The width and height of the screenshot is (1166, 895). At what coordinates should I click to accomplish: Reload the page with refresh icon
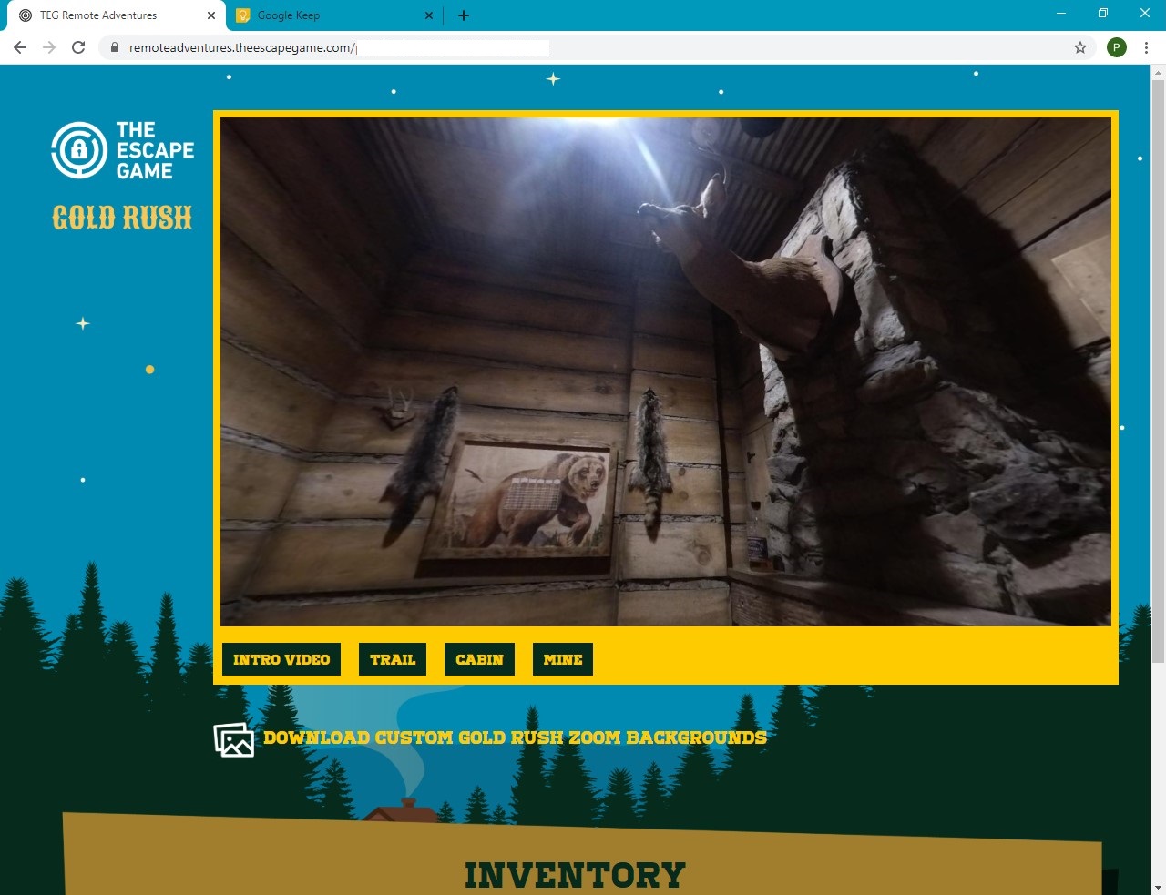[x=78, y=47]
